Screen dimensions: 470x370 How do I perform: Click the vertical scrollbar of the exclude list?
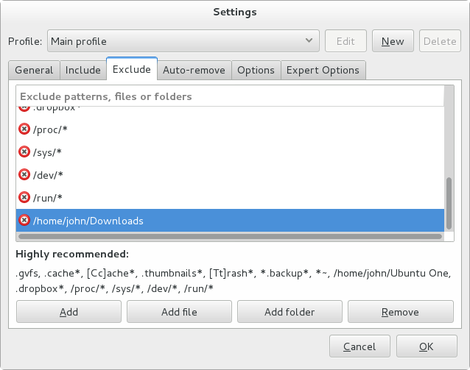pos(449,202)
